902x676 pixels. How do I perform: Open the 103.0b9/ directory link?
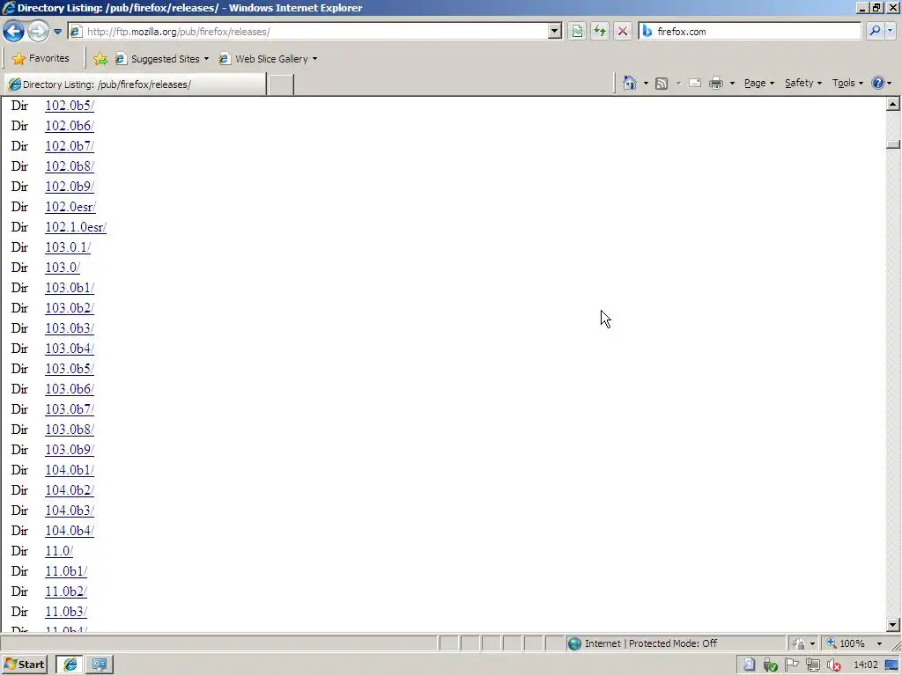pos(70,450)
